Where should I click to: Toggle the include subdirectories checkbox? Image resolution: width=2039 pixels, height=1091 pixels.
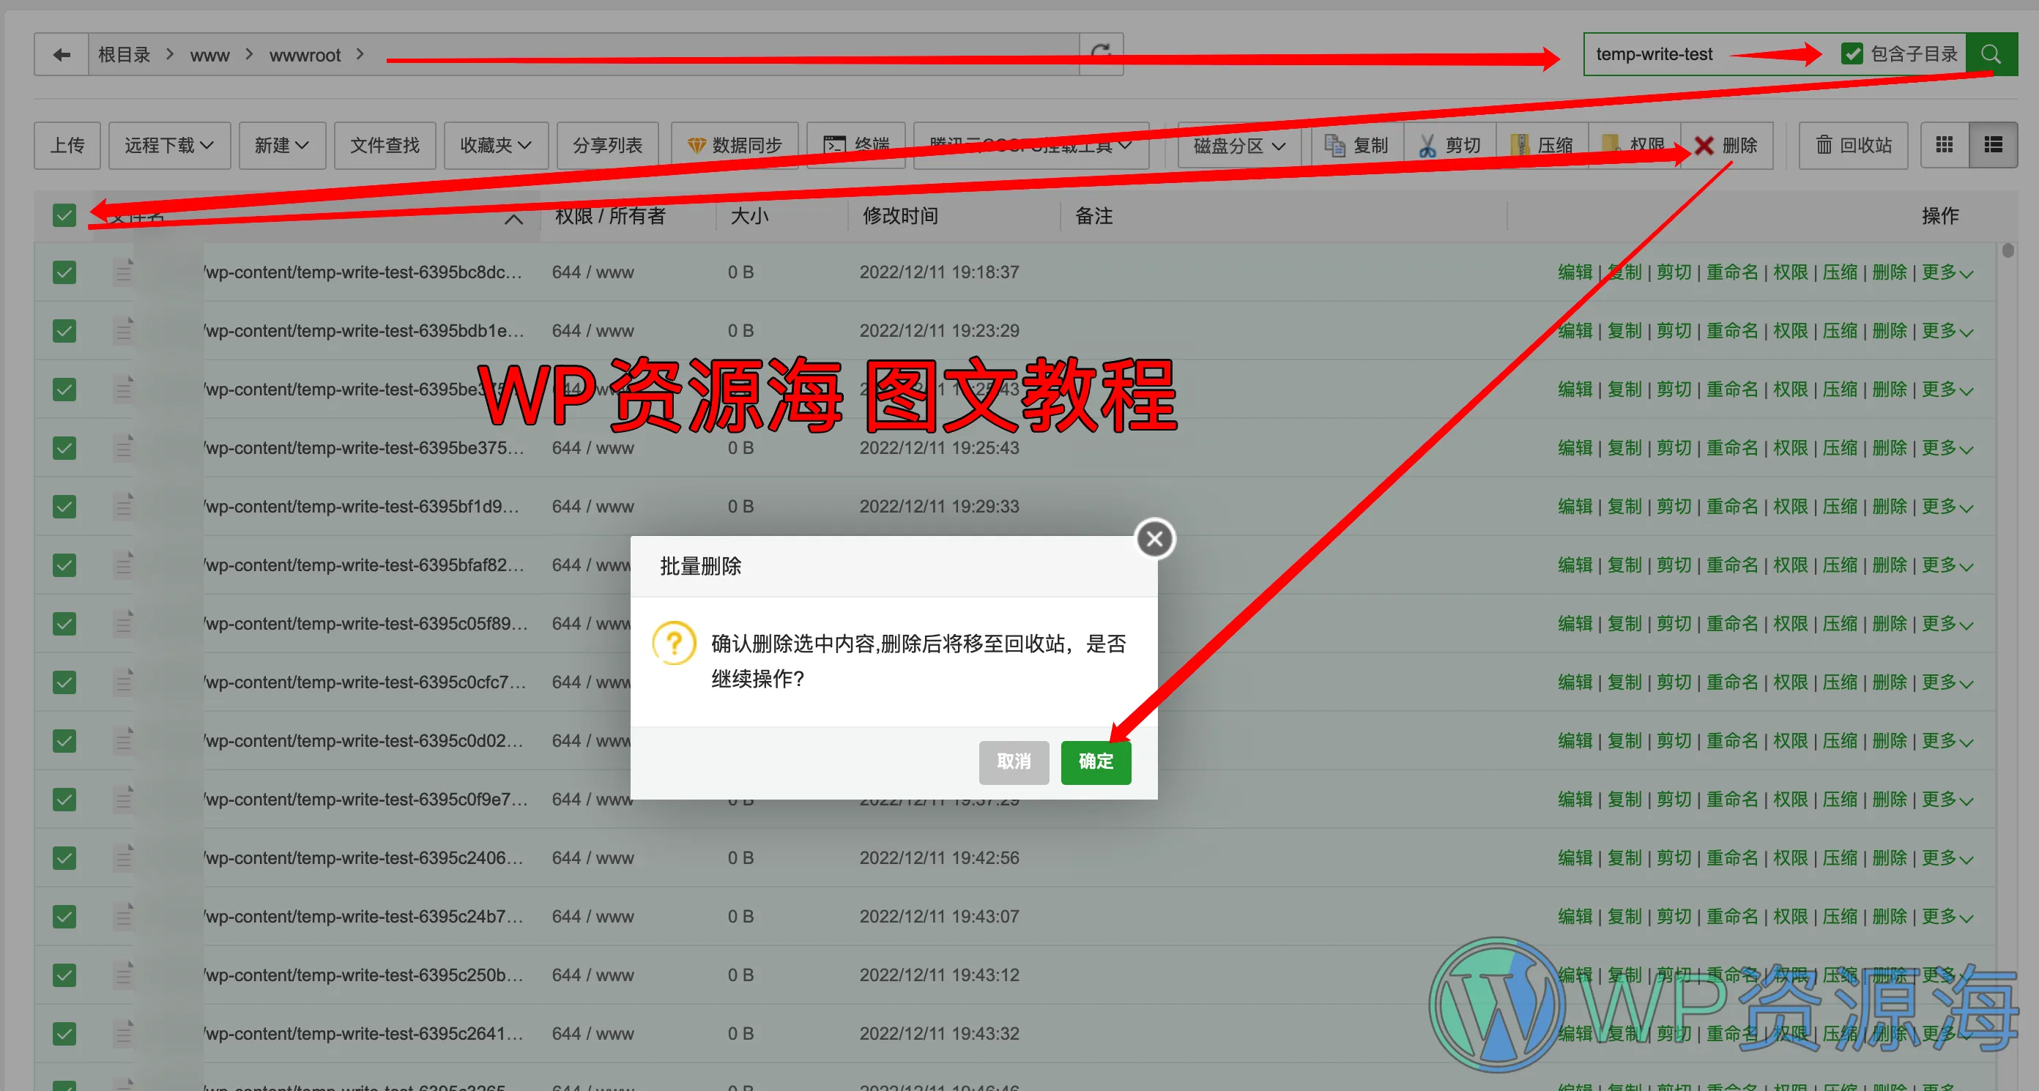point(1852,53)
